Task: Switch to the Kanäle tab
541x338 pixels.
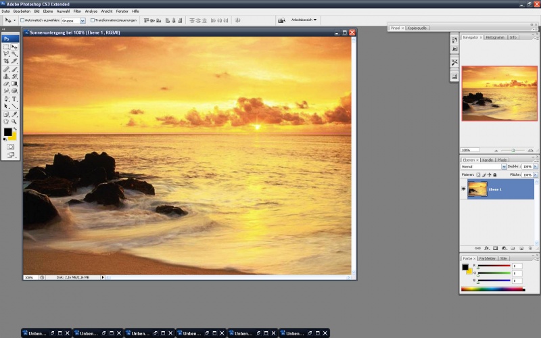Action: click(488, 160)
